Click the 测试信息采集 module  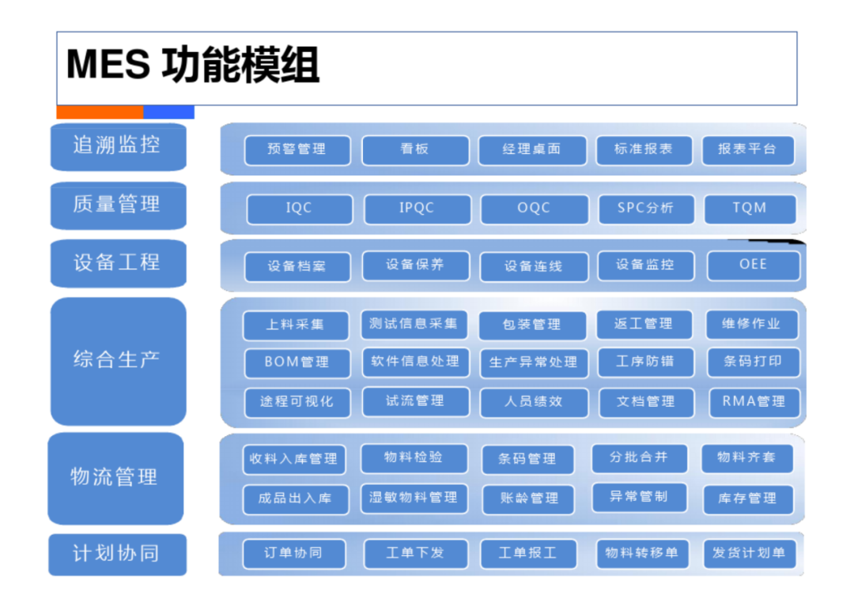pos(414,325)
